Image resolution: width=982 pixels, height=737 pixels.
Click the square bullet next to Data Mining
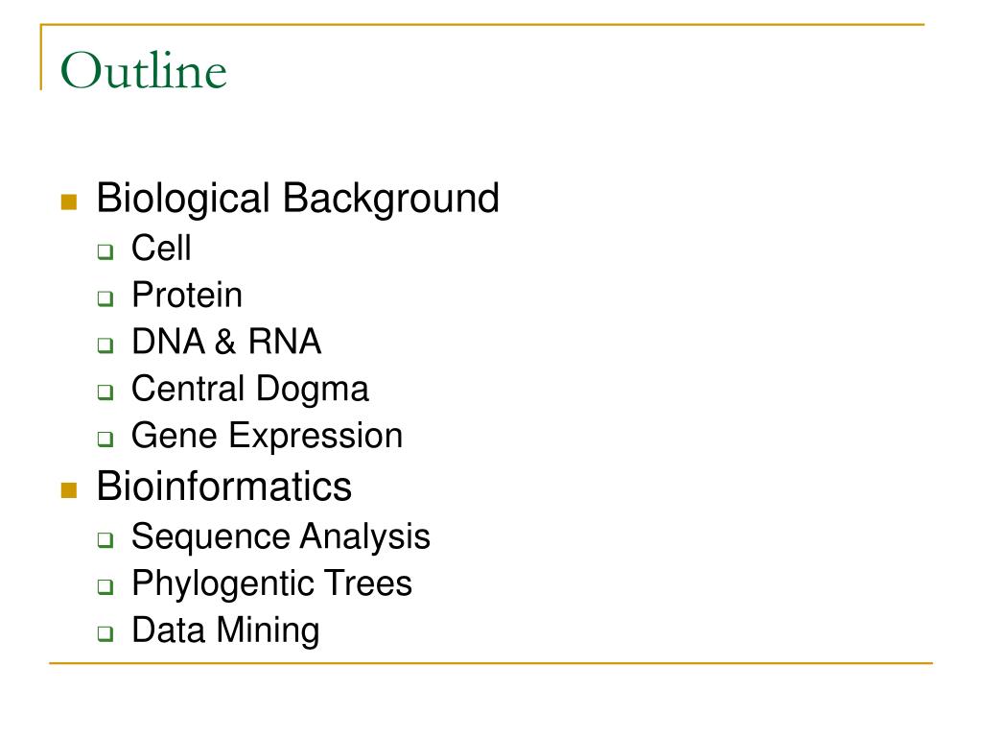(105, 633)
